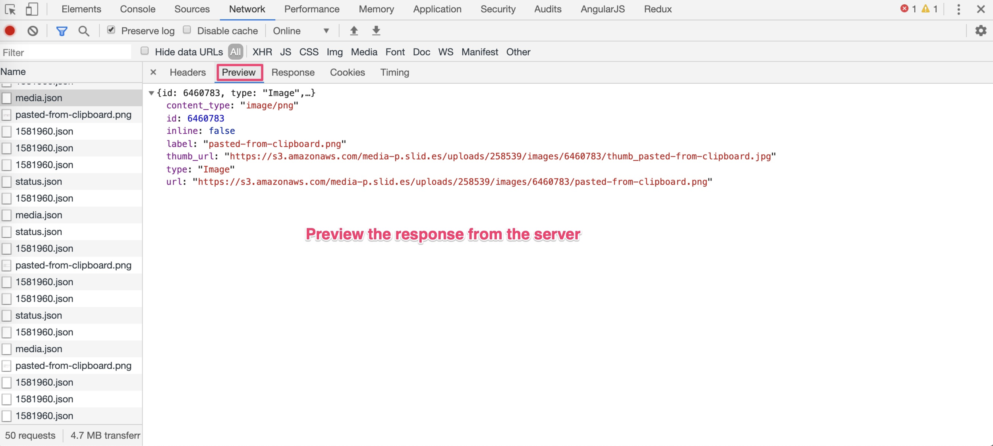
Task: Export HAR file with download arrow
Action: (x=376, y=31)
